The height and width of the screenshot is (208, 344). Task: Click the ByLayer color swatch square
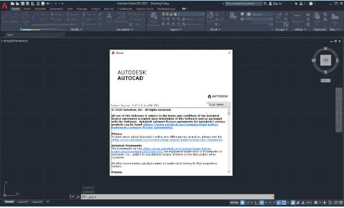[249, 14]
